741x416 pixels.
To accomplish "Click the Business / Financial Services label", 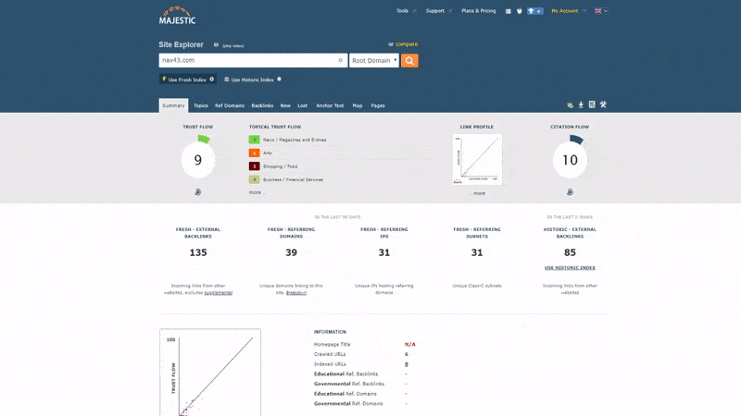I will click(x=293, y=179).
